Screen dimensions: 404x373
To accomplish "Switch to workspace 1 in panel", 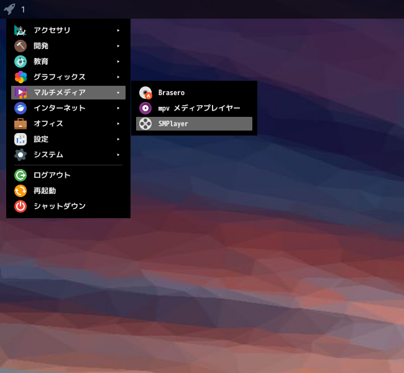I will pyautogui.click(x=23, y=10).
